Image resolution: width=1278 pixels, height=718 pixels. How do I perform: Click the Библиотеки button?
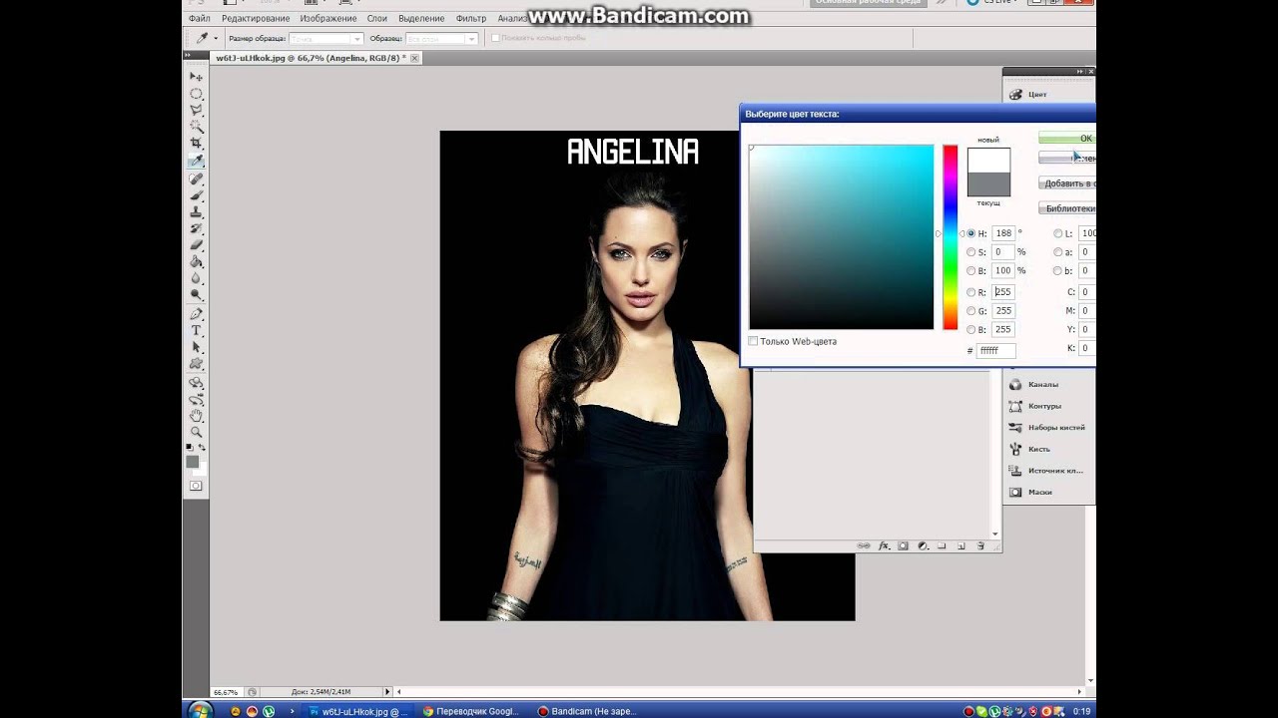[1066, 208]
